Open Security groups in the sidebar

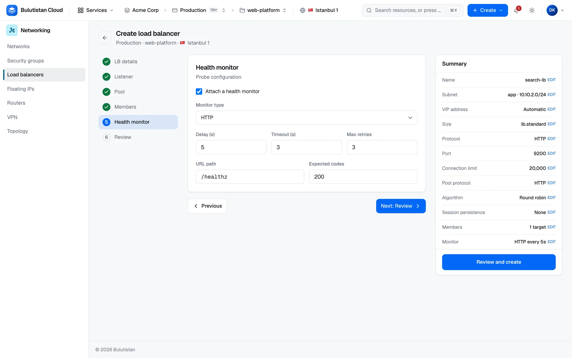pyautogui.click(x=26, y=61)
